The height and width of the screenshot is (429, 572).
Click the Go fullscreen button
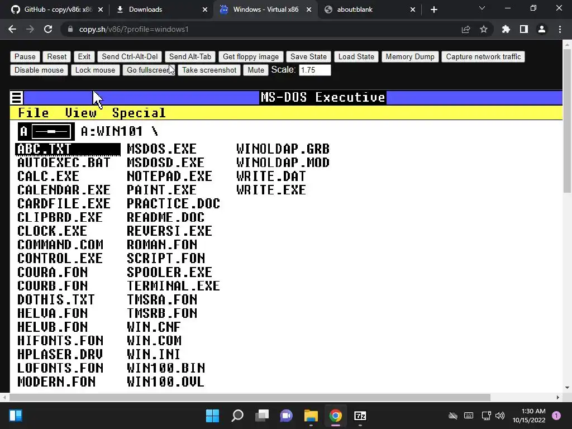[x=149, y=70]
